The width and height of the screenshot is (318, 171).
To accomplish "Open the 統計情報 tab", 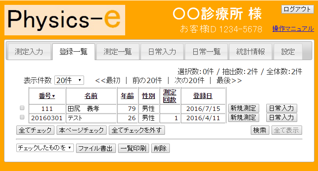I will (251, 52).
